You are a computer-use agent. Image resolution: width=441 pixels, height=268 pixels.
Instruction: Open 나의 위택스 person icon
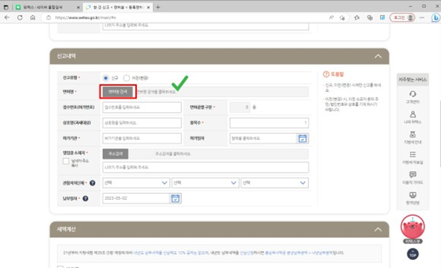point(412,115)
